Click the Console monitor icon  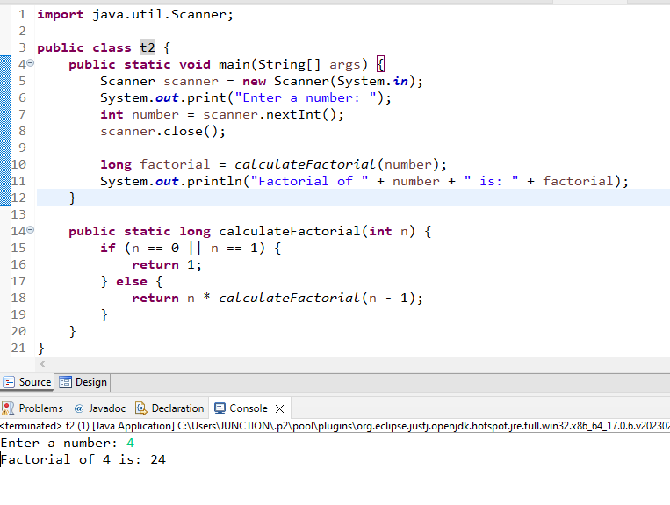[220, 408]
